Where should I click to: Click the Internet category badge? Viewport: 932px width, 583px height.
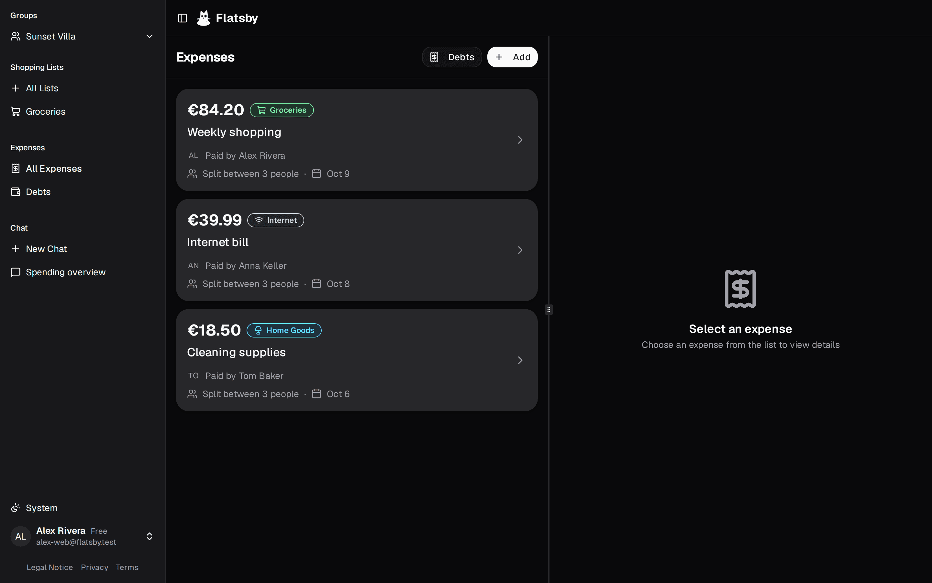pyautogui.click(x=276, y=220)
